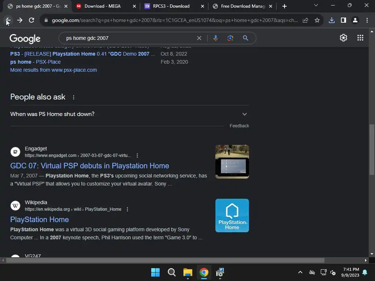The width and height of the screenshot is (375, 281).
Task: Click the browser forward arrow
Action: (x=20, y=20)
